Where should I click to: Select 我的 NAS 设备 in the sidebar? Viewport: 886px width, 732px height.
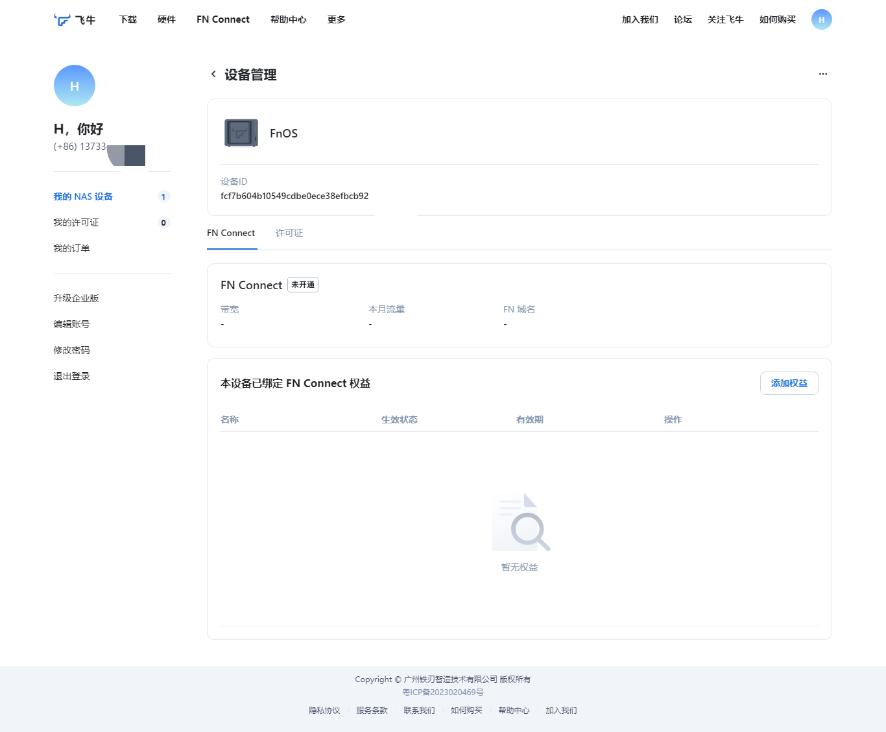click(x=83, y=196)
